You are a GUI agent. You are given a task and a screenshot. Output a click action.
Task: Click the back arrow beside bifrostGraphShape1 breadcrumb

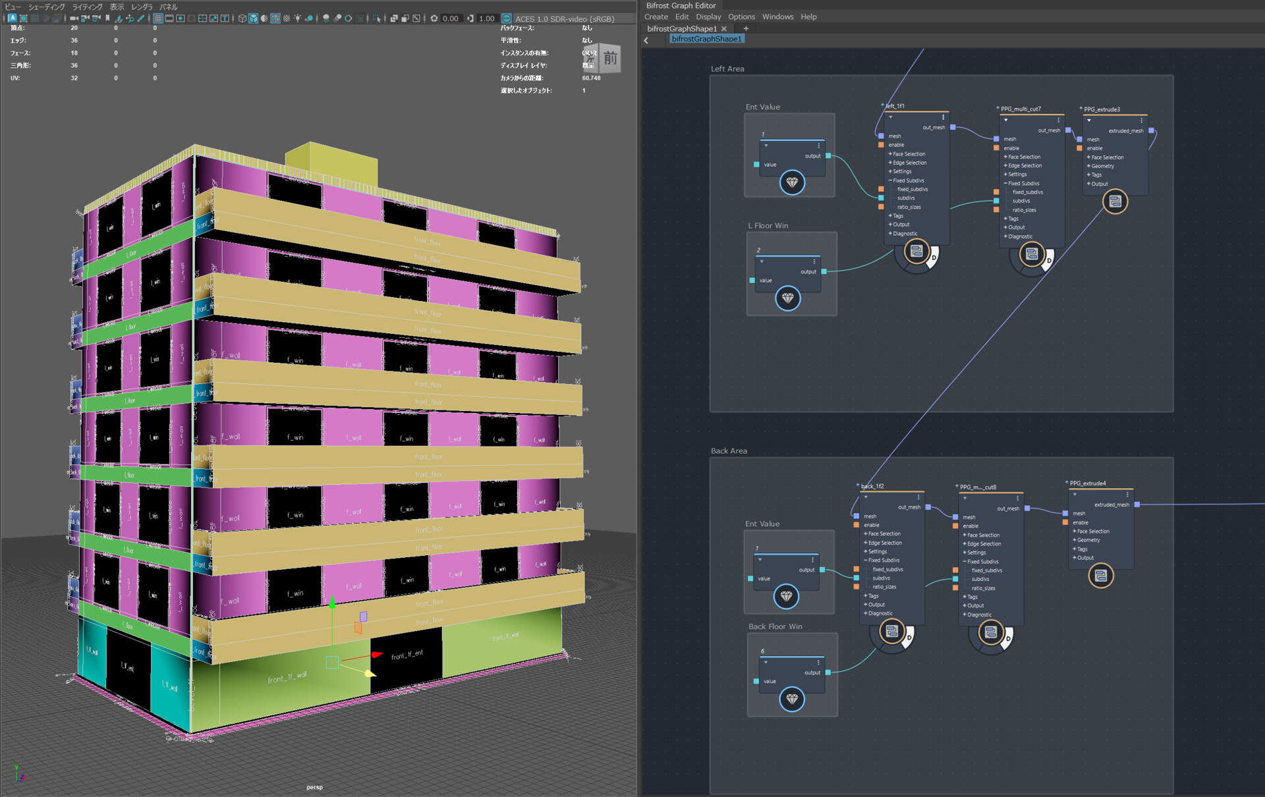pyautogui.click(x=645, y=40)
